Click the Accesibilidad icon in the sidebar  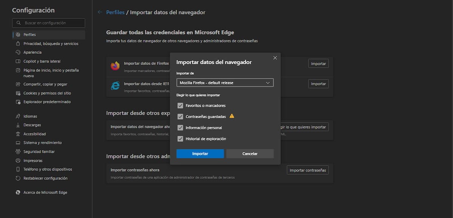(18, 134)
